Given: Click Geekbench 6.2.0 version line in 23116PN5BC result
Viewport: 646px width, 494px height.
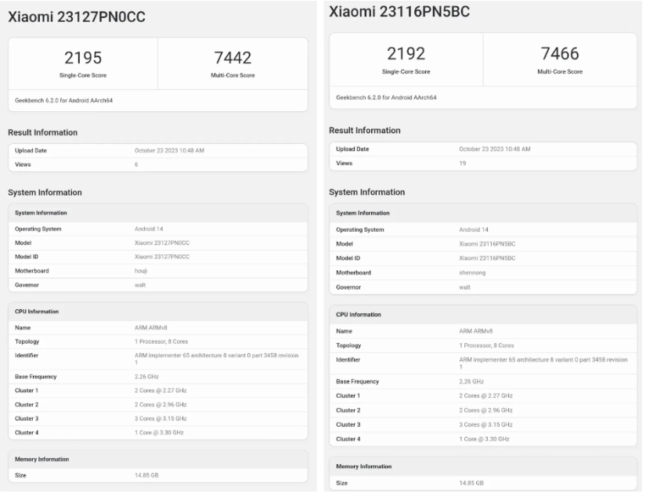Looking at the screenshot, I should point(386,98).
